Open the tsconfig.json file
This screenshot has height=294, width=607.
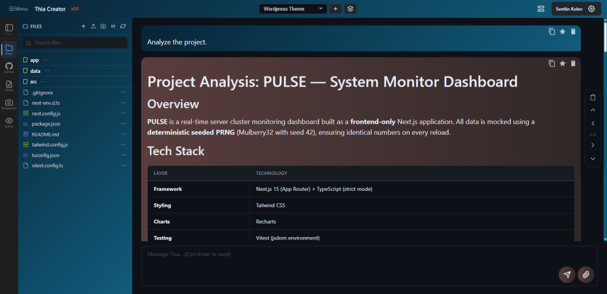[45, 155]
